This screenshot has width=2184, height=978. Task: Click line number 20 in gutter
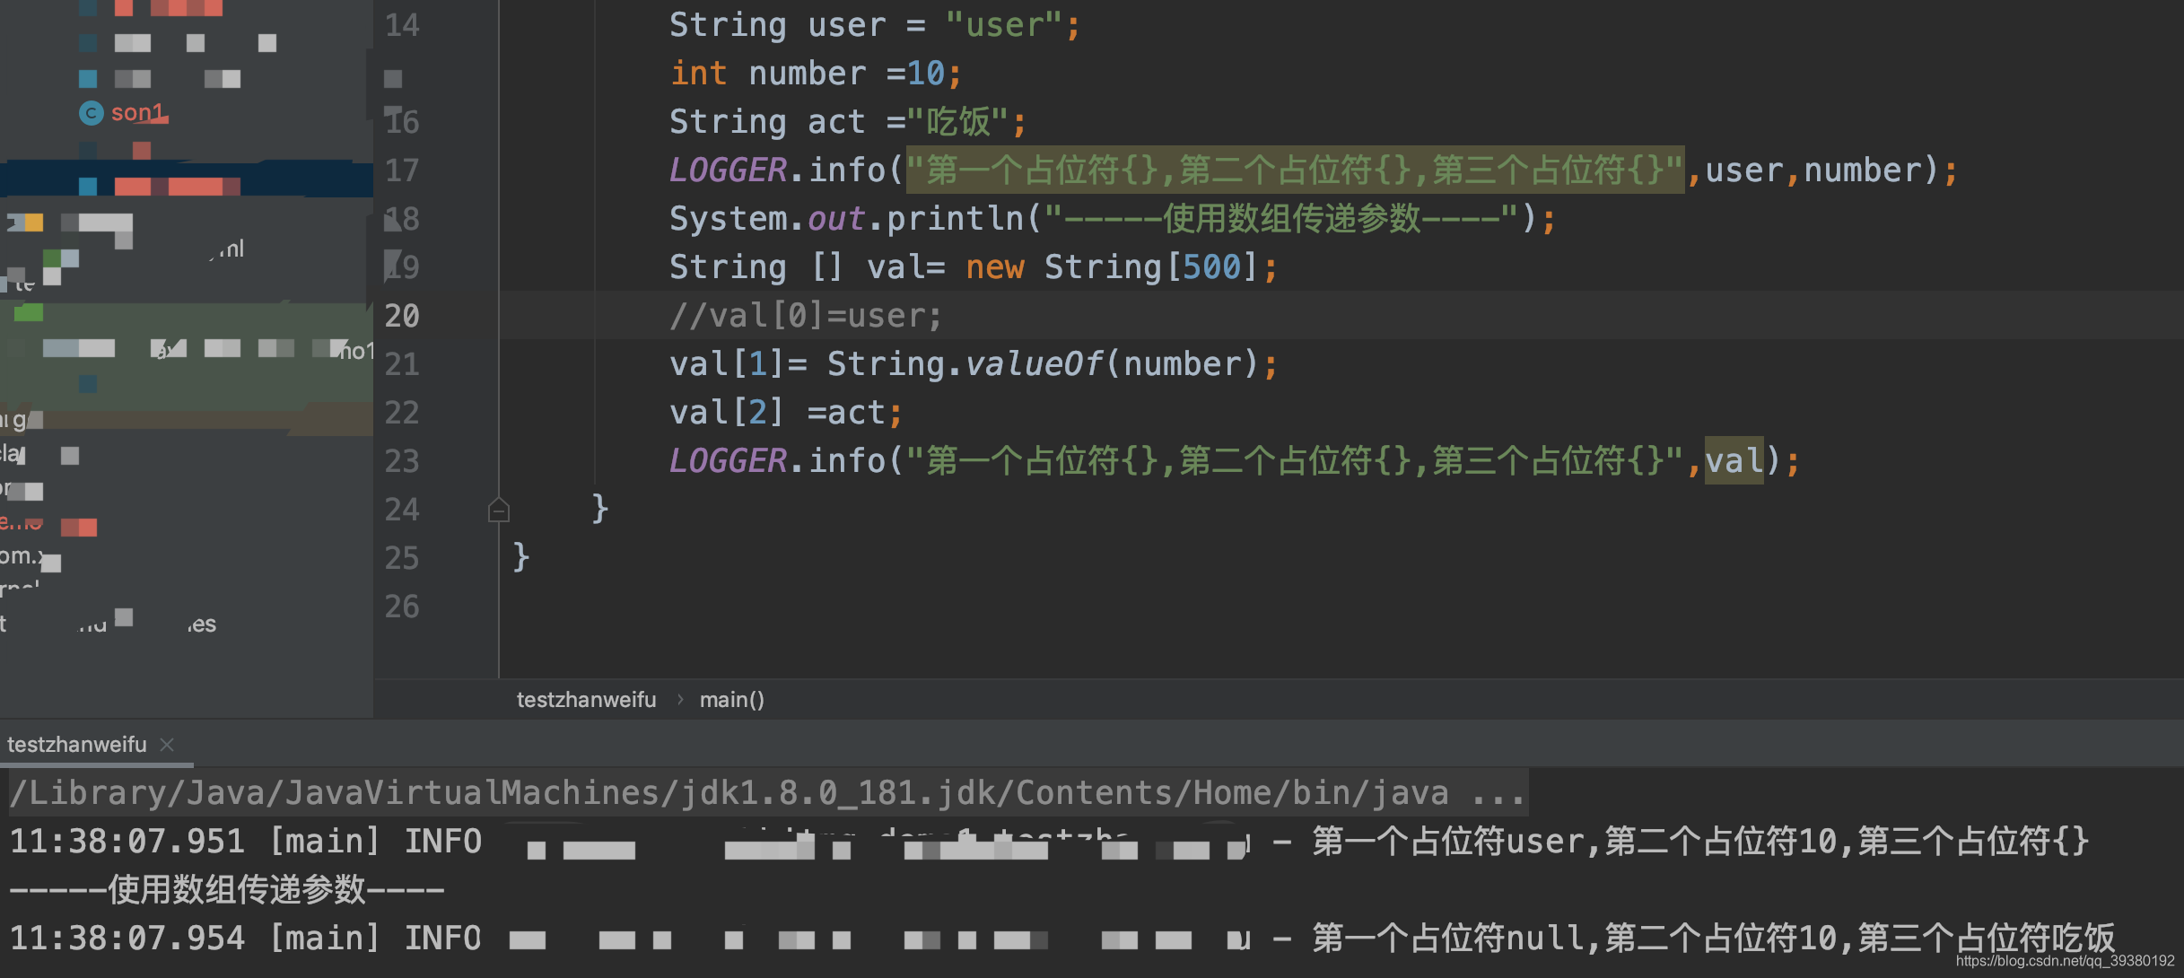point(401,316)
